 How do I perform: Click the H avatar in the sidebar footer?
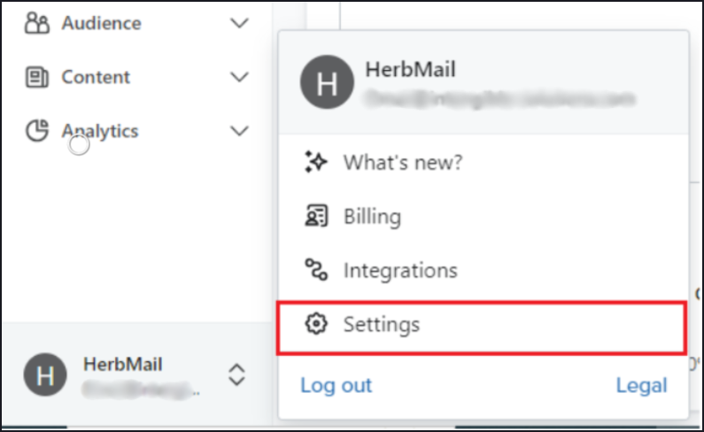coord(45,374)
